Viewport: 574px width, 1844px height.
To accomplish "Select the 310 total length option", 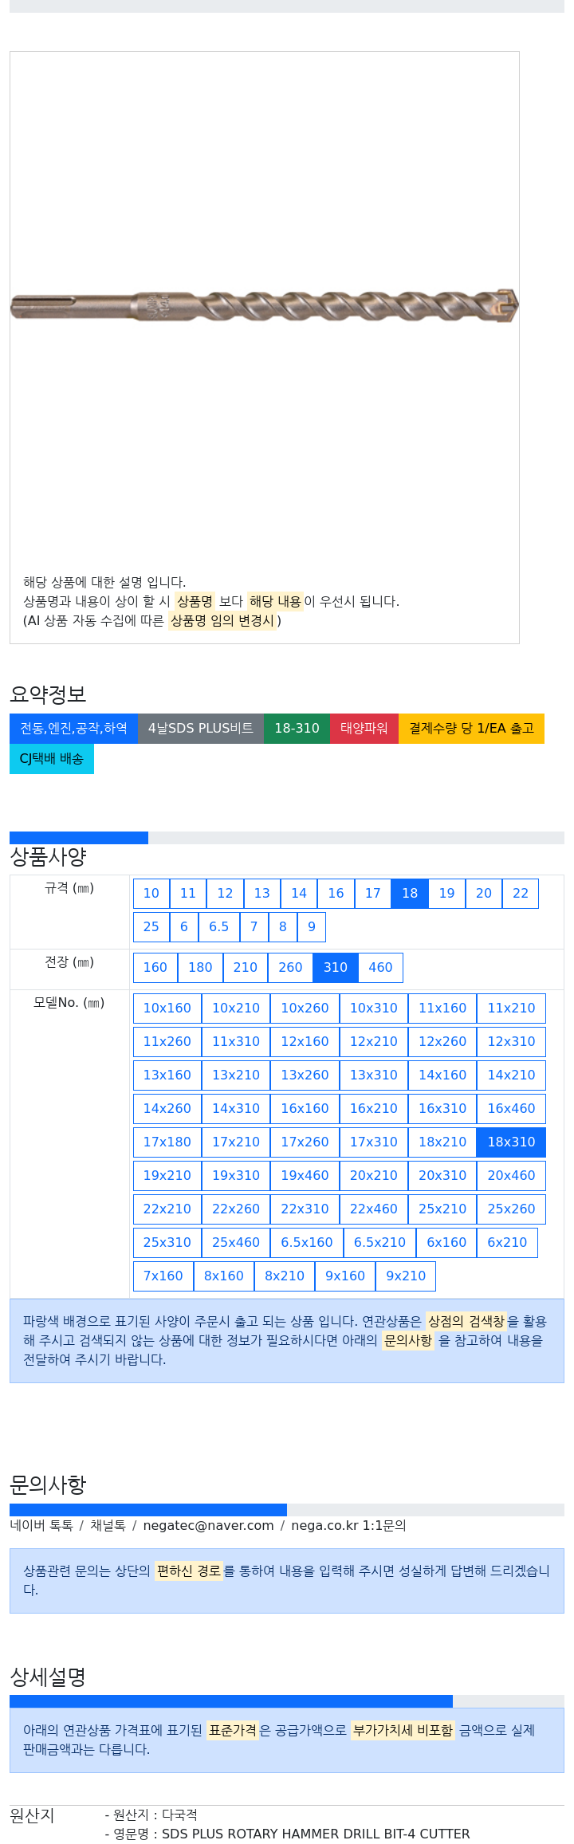I will pos(336,968).
